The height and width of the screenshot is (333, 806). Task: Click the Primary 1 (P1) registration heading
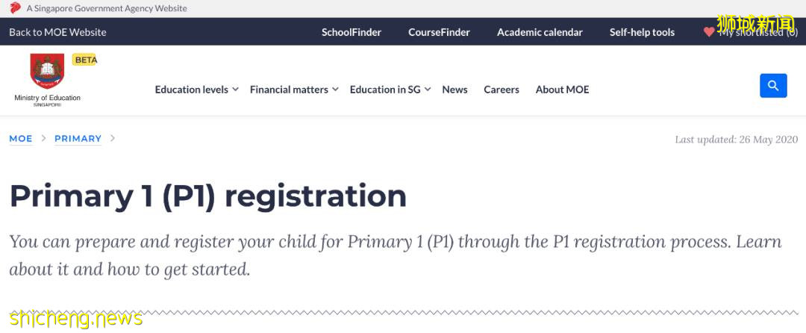[207, 196]
